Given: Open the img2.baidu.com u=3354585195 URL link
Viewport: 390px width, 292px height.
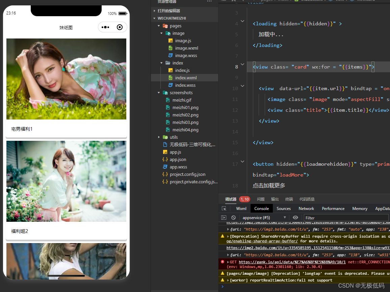Looking at the screenshot, I should 308,248.
